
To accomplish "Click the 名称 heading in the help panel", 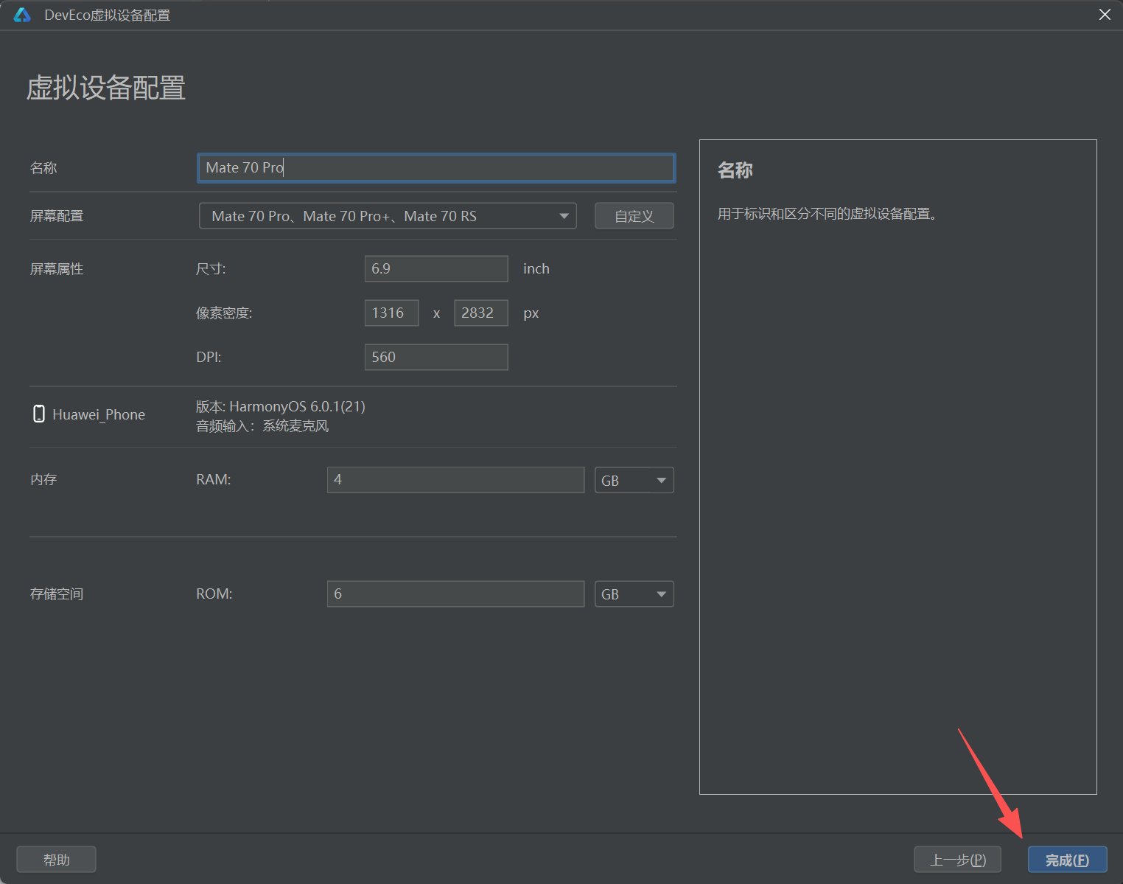I will click(x=735, y=170).
